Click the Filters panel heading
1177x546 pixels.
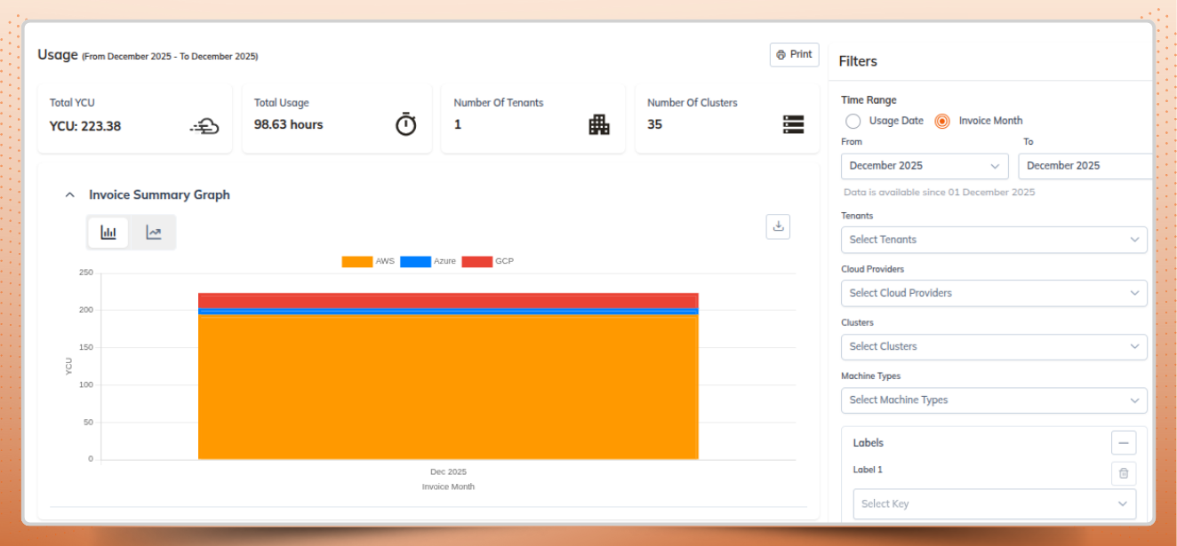click(858, 61)
